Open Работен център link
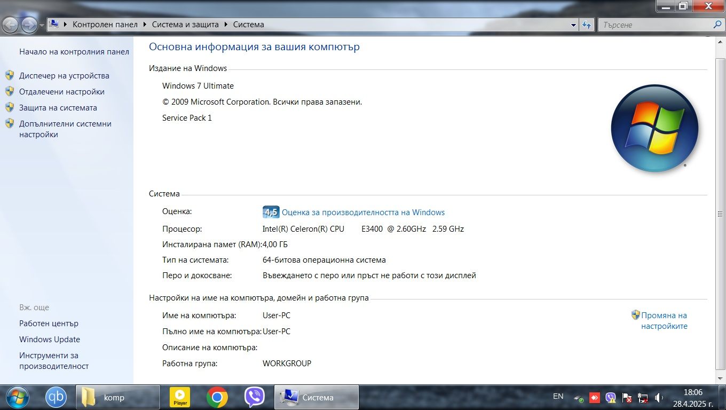Viewport: 726px width, 410px height. click(49, 324)
